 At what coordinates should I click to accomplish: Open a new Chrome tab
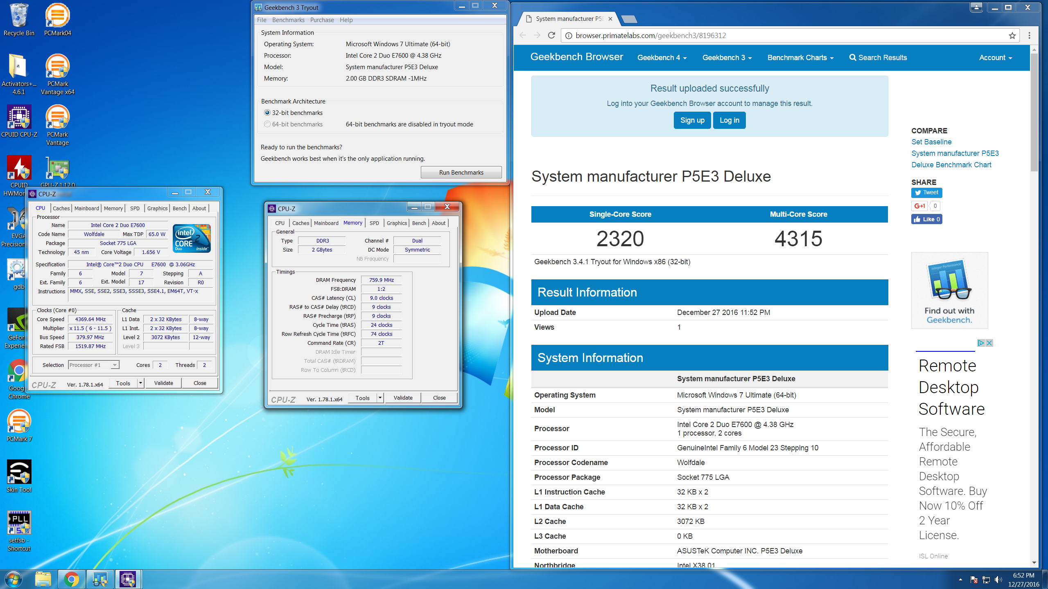click(x=629, y=19)
